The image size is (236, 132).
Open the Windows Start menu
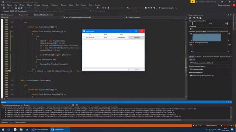pyautogui.click(x=3, y=129)
